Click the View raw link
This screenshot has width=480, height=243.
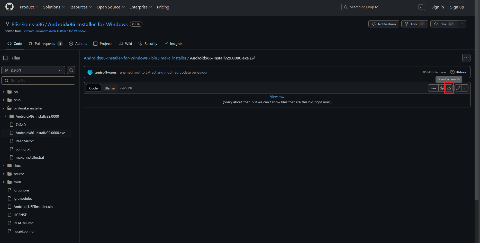[277, 97]
